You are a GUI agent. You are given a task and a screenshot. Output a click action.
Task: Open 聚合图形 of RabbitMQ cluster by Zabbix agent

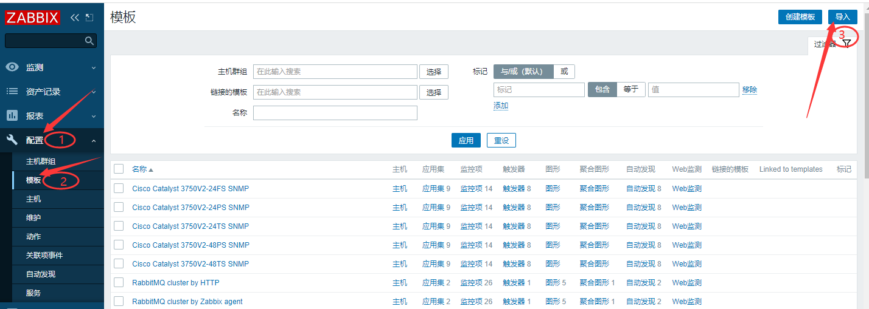coord(595,302)
